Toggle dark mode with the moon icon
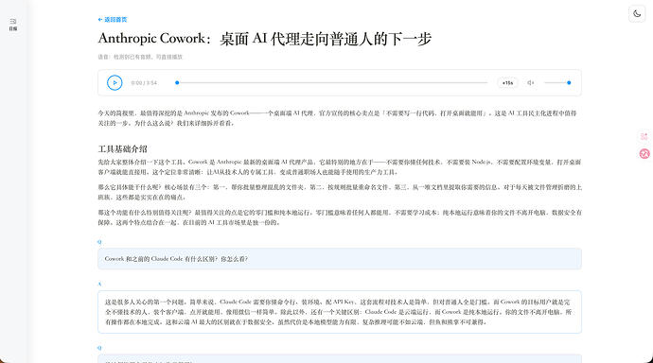 click(637, 14)
